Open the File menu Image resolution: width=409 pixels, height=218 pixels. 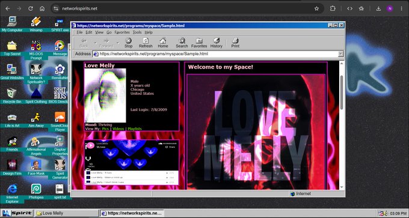coord(79,32)
